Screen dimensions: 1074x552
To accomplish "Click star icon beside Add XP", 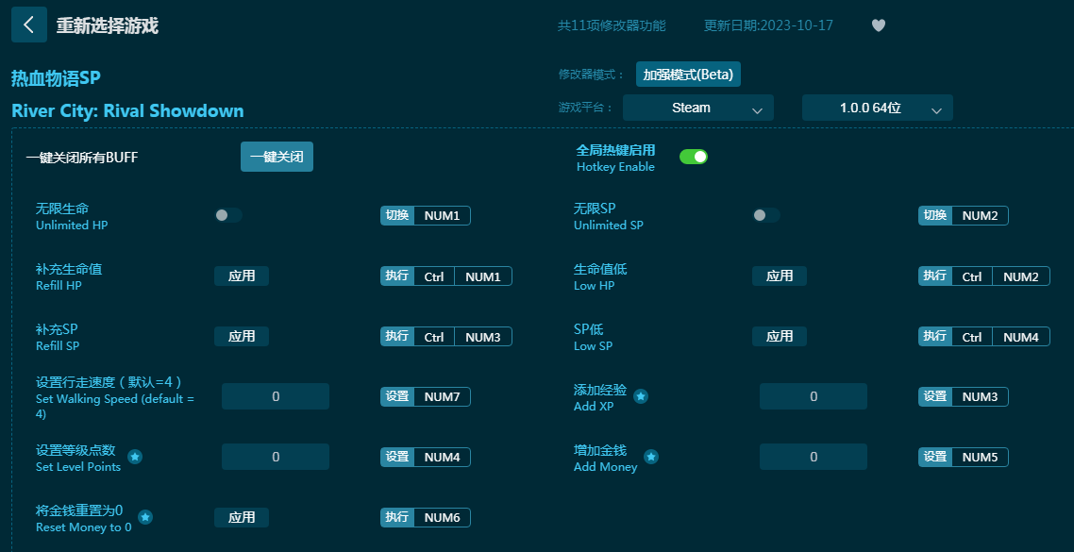I will 641,396.
